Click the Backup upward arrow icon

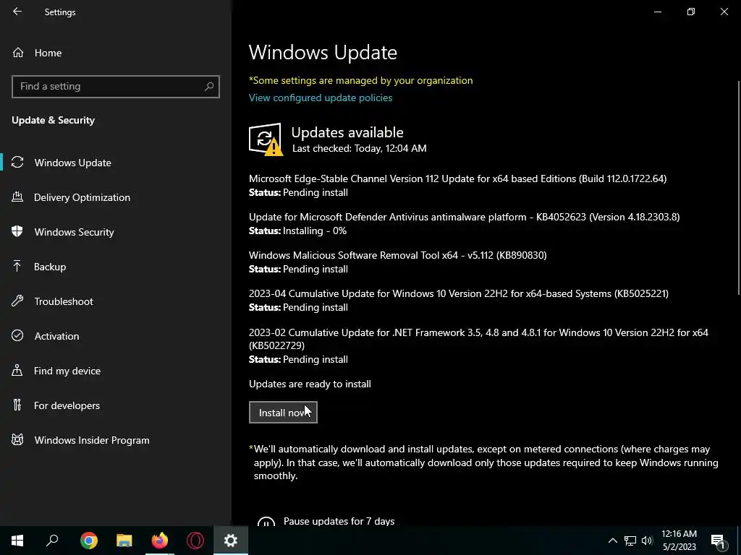[17, 266]
